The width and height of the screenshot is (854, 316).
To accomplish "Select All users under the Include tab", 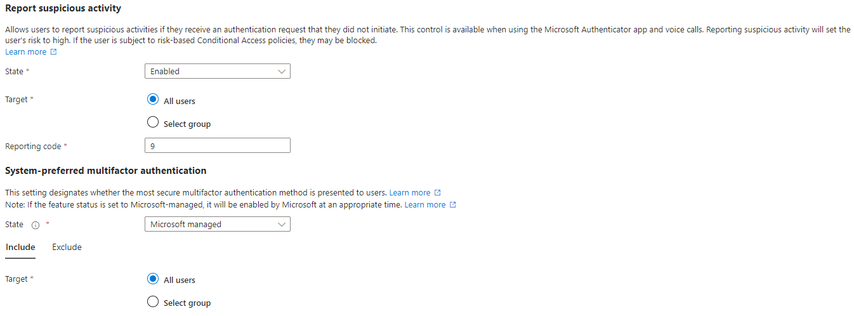I will click(x=153, y=279).
